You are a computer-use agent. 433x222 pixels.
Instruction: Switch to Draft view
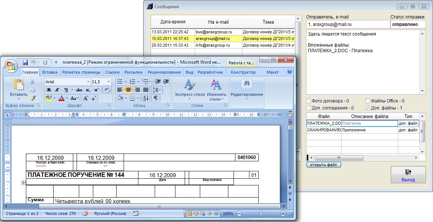216,213
